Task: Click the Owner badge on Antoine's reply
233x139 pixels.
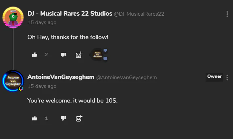Action: pos(214,77)
